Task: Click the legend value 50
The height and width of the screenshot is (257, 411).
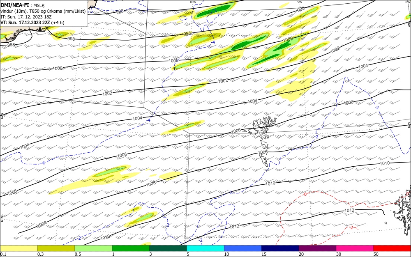Action: point(376,254)
